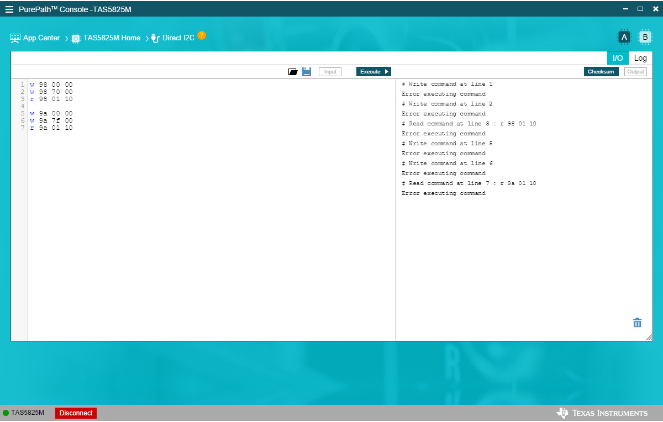Screen dimensions: 663x422
Task: Save script with floppy disk icon
Action: pyautogui.click(x=307, y=72)
